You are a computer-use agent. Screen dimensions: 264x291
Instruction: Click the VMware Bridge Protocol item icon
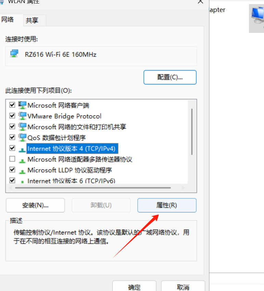point(22,116)
